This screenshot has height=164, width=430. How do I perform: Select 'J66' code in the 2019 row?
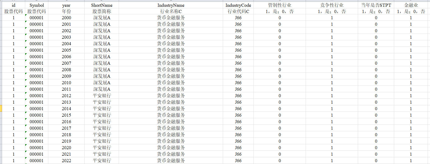pos(238,141)
